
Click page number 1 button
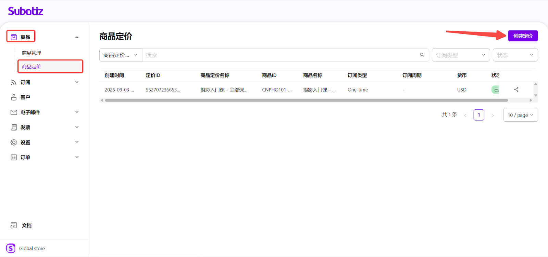coord(479,115)
